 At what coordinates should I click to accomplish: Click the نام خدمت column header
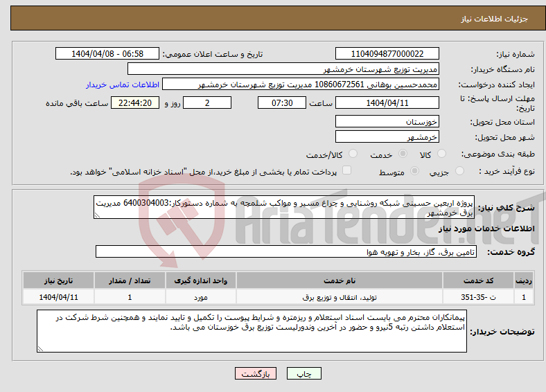pos(340,280)
